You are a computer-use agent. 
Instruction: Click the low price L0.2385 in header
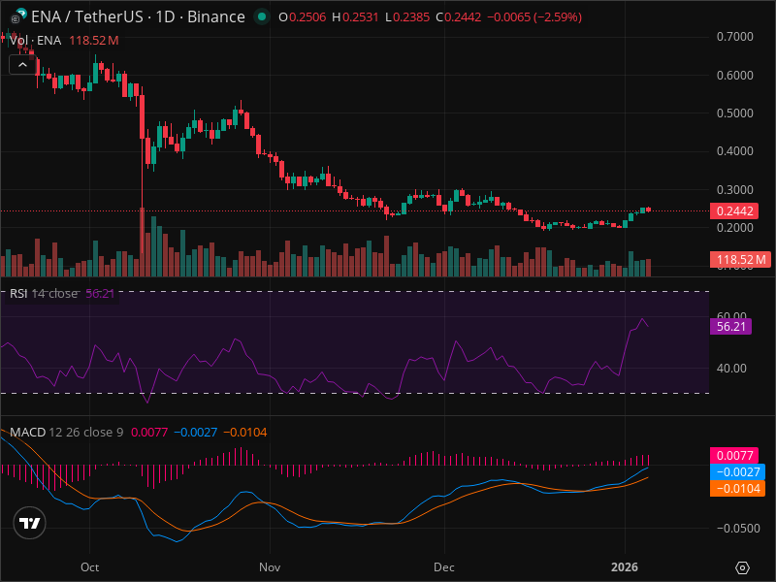[407, 17]
